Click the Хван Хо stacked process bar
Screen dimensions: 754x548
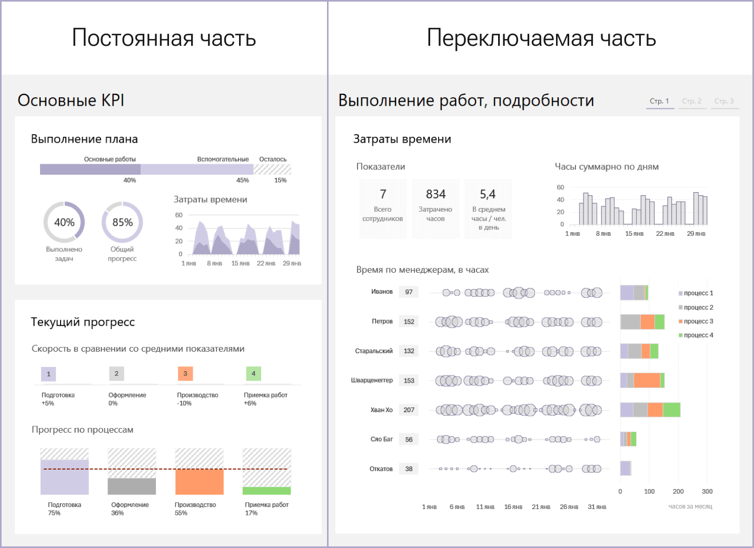(650, 410)
